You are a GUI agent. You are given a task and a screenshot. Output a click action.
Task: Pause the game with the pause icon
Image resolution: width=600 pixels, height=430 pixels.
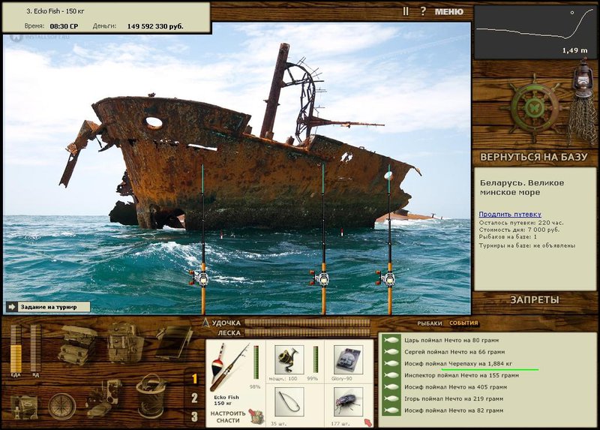coord(406,11)
